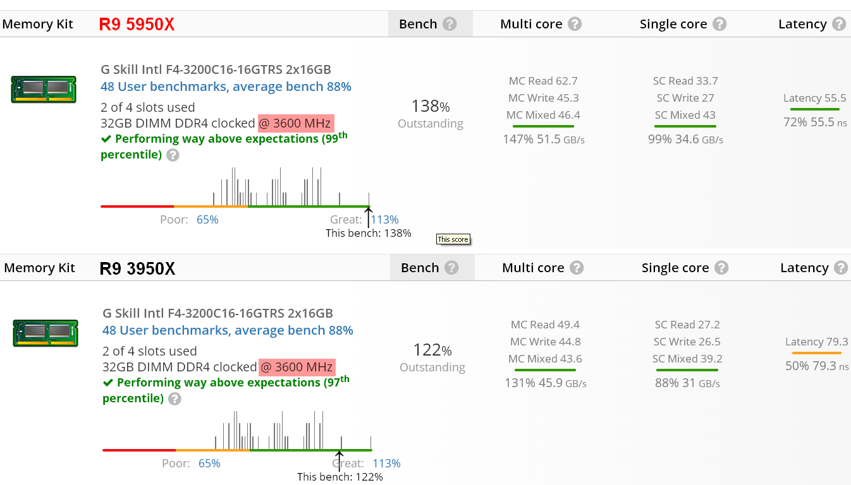Click the help icon after 99th percentile text

click(173, 155)
